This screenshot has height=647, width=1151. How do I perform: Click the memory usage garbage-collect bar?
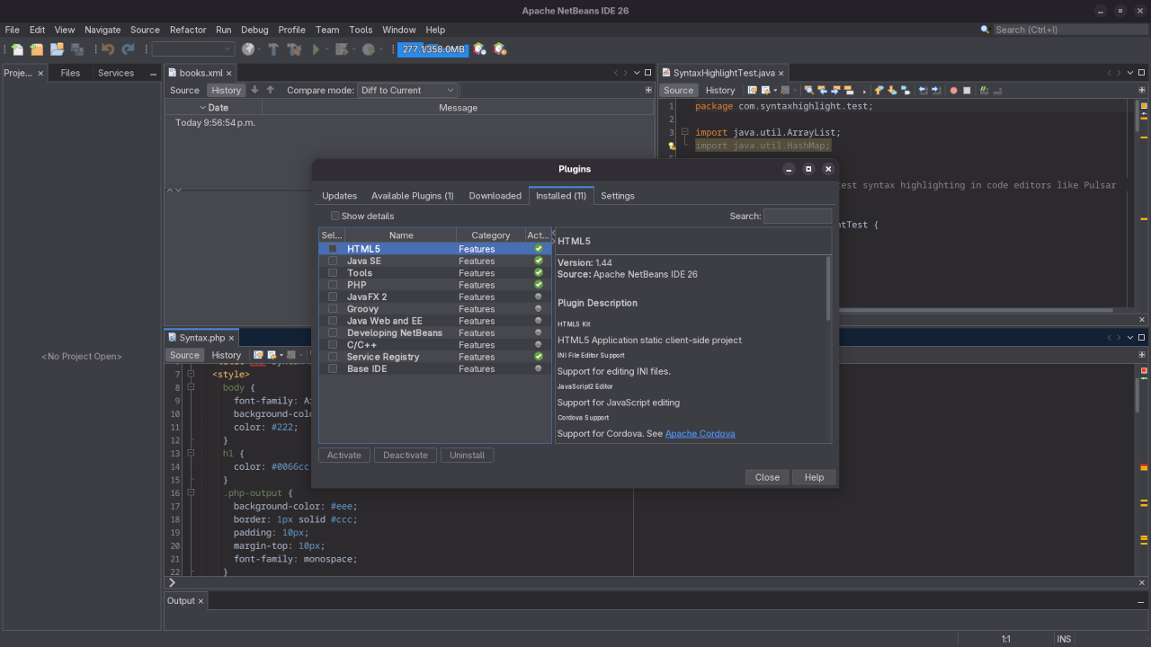click(x=433, y=49)
